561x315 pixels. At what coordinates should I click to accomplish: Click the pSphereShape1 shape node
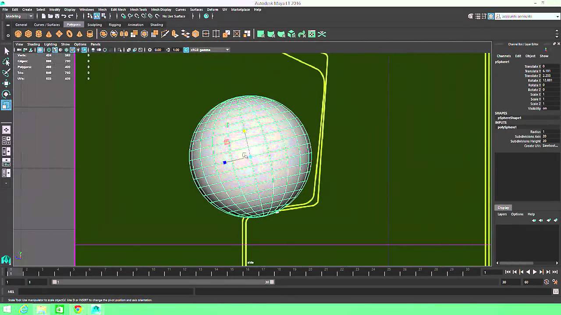click(509, 118)
